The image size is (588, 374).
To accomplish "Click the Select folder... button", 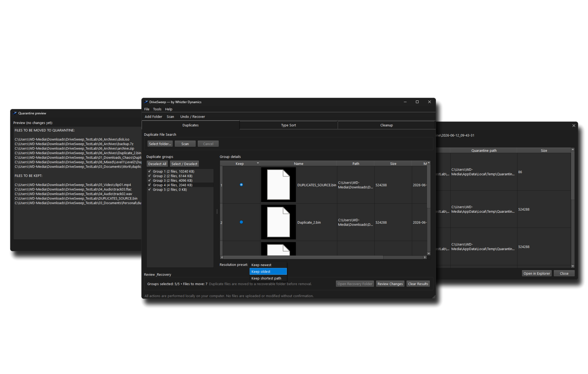I will pyautogui.click(x=160, y=144).
